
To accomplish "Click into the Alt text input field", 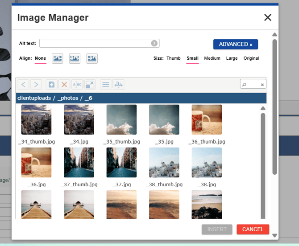I will coord(95,43).
